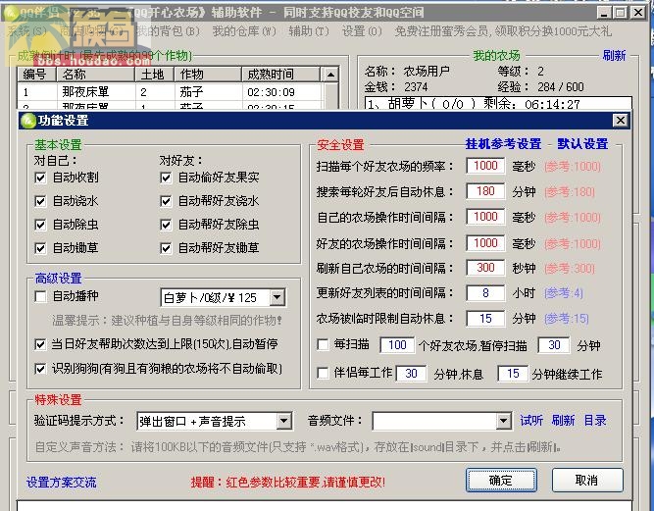Open 辅助(T) menu
654x511 pixels.
coord(309,31)
